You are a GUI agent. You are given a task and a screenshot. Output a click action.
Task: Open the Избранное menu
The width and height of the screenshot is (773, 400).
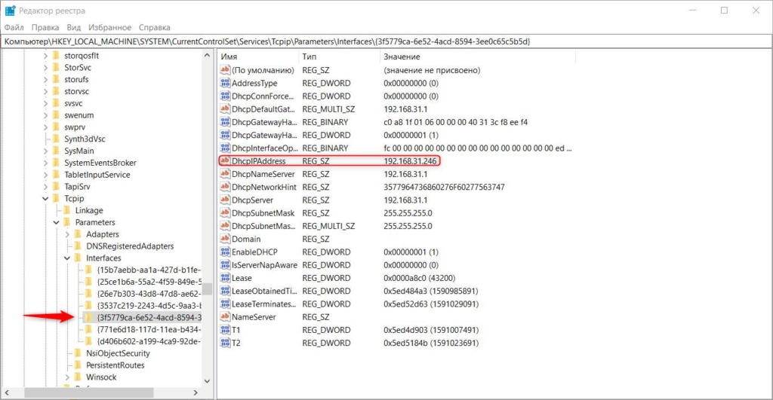point(110,27)
